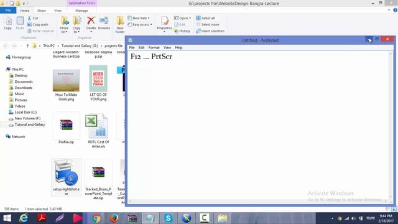Open WinRAR from the taskbar
Viewport: 398px width, 224px height.
pos(132,218)
